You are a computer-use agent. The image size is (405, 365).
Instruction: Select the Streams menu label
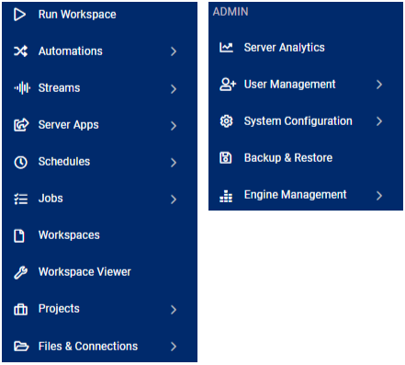59,88
